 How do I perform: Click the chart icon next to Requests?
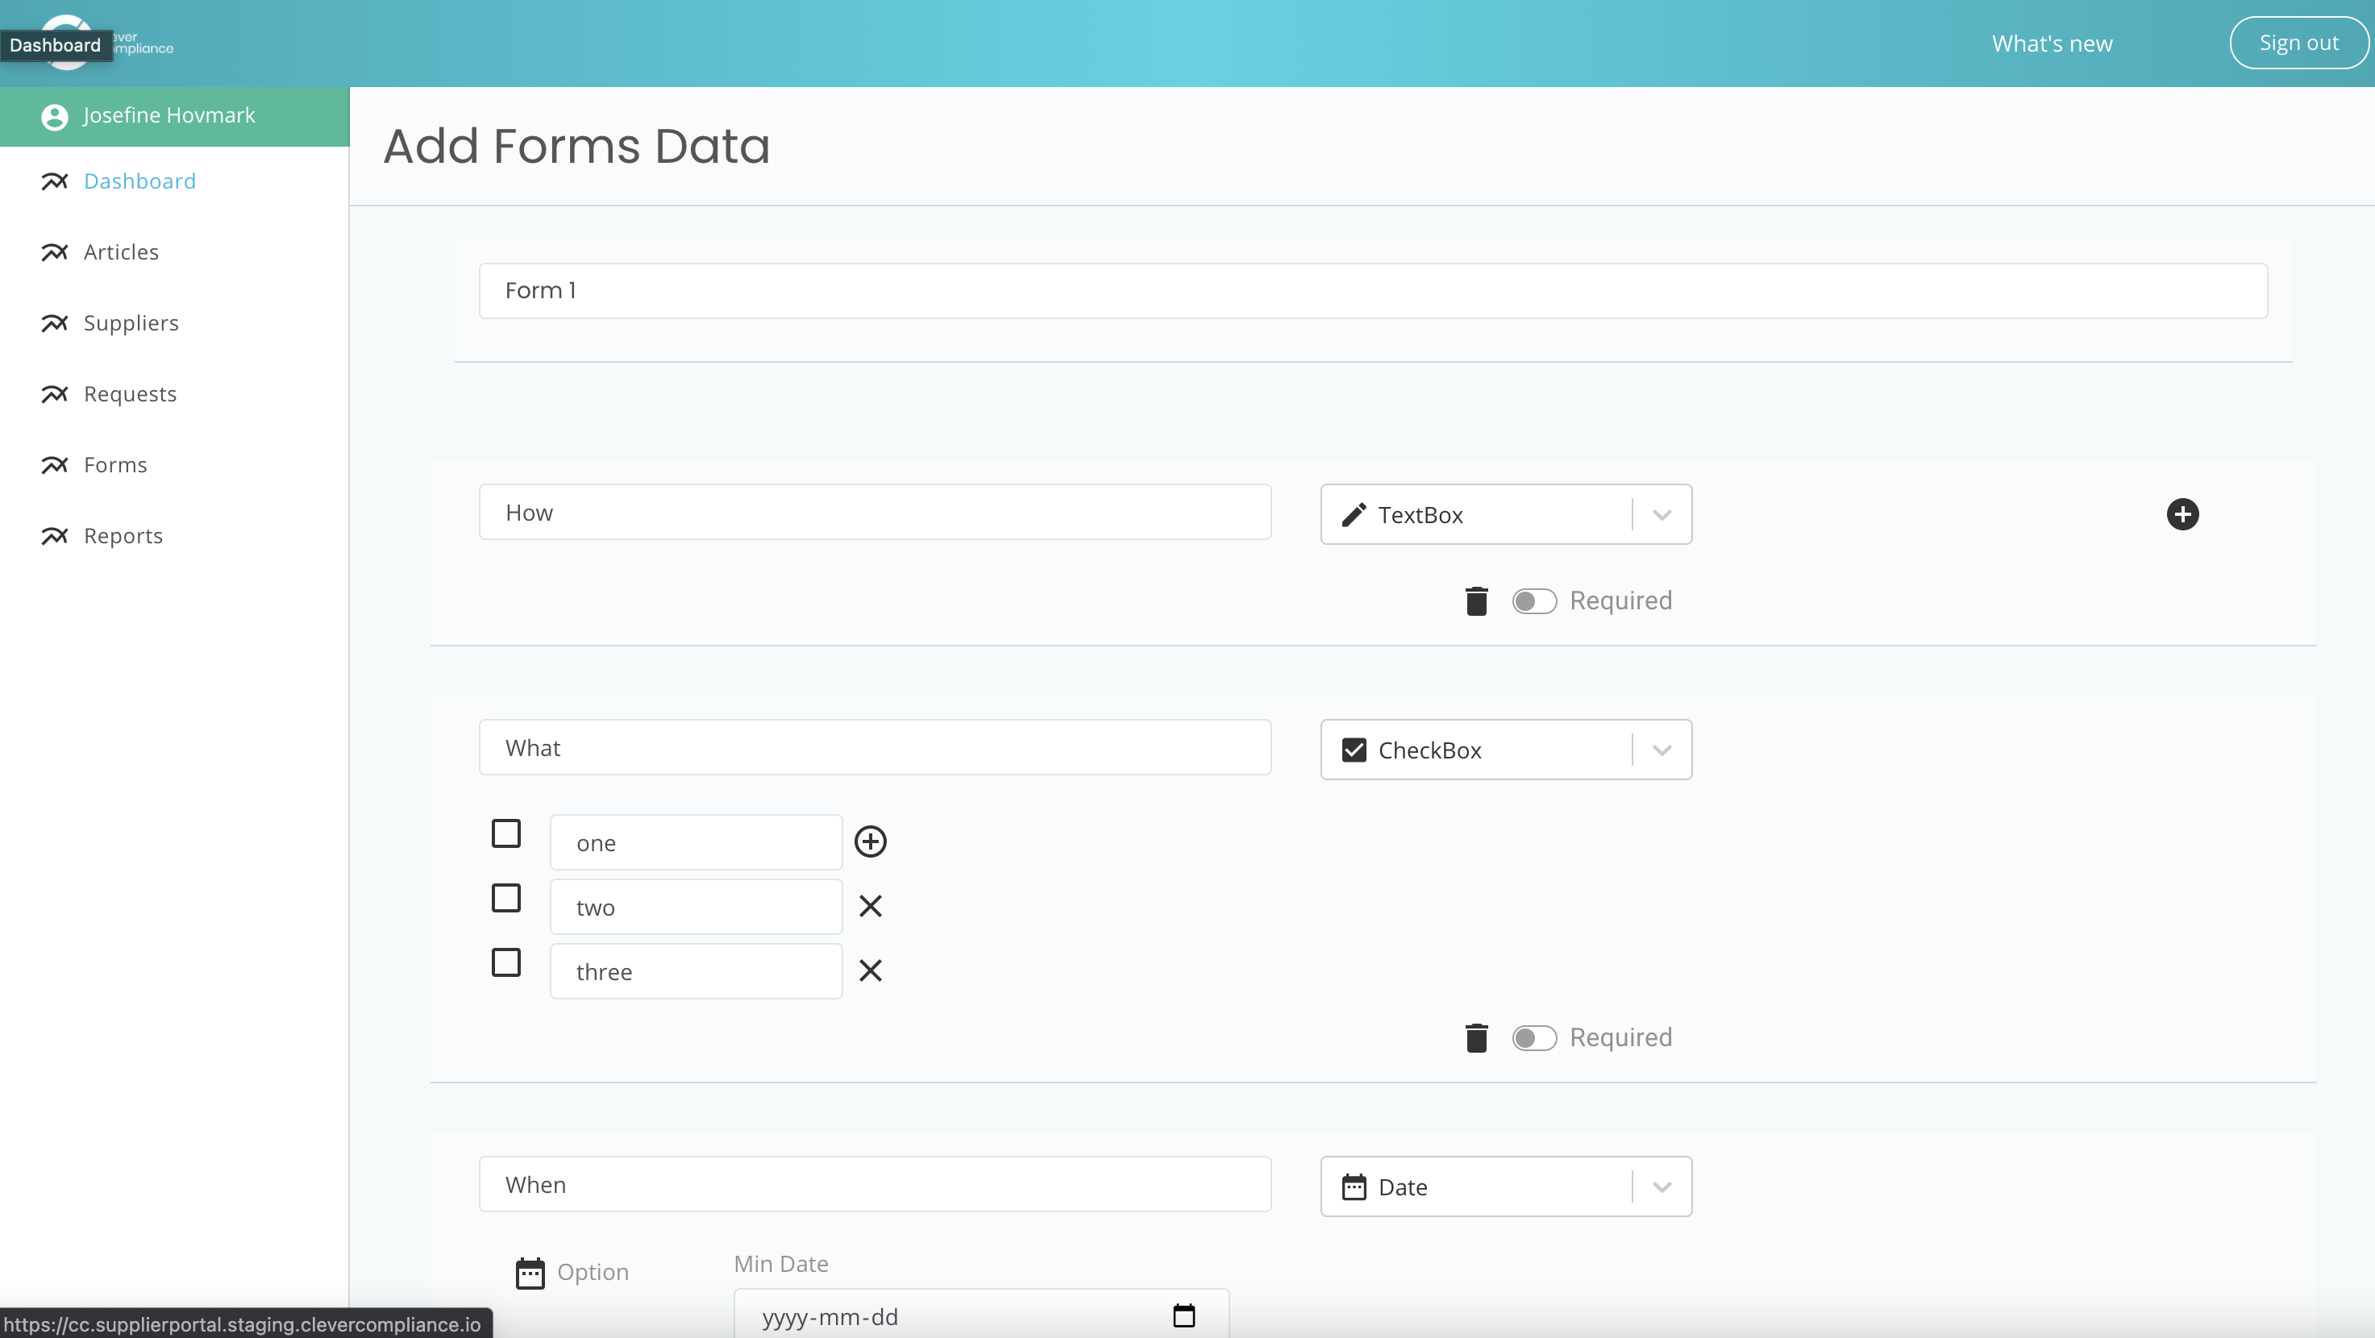pos(54,394)
